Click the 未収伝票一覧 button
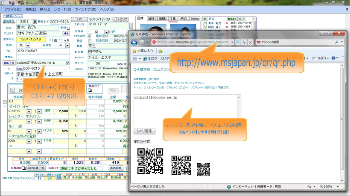This screenshot has height=196, width=350. pyautogui.click(x=36, y=168)
